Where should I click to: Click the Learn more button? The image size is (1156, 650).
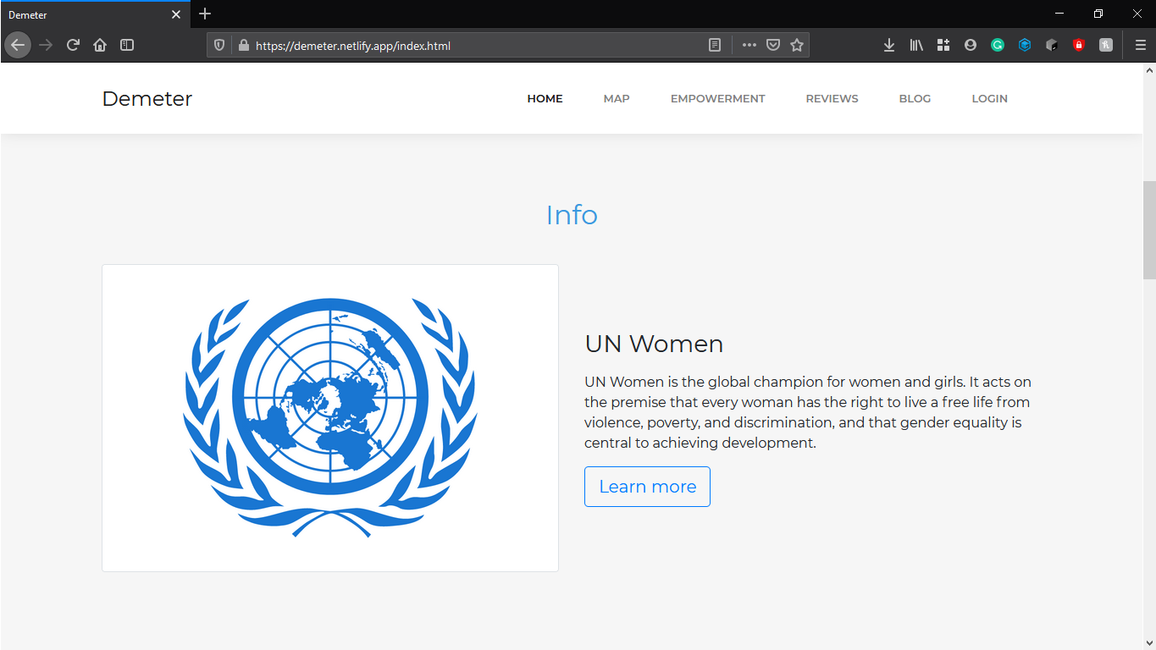pyautogui.click(x=647, y=487)
